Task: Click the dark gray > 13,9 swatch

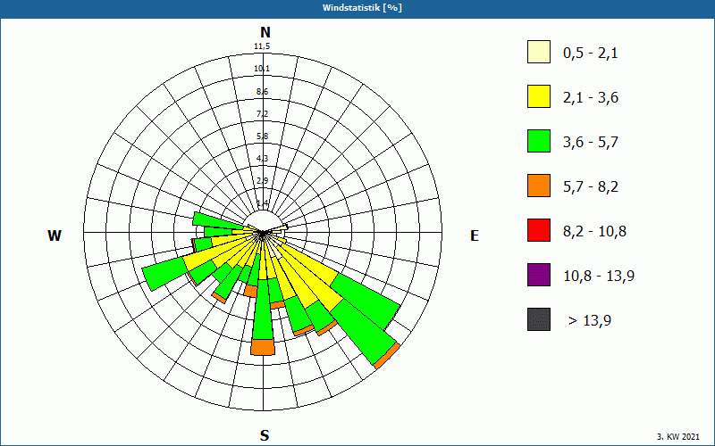Action: [x=539, y=319]
